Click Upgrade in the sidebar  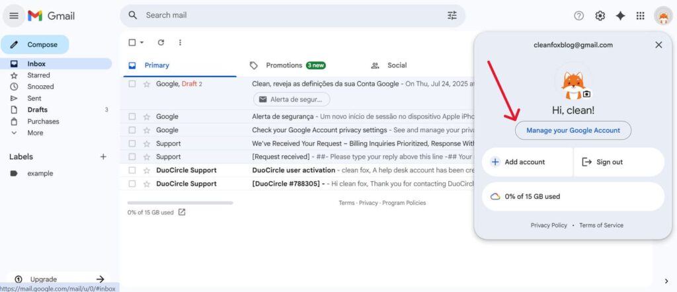(x=44, y=279)
